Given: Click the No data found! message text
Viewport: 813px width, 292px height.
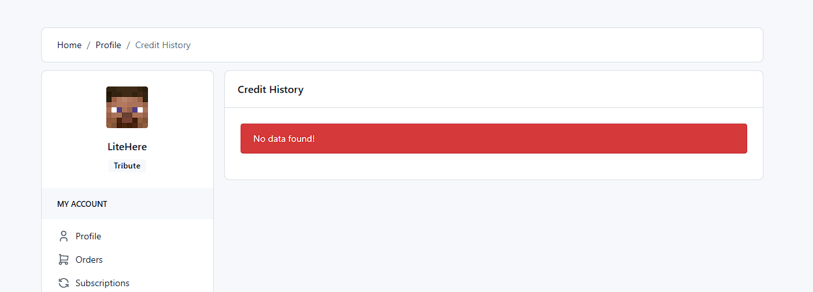Looking at the screenshot, I should click(x=284, y=139).
